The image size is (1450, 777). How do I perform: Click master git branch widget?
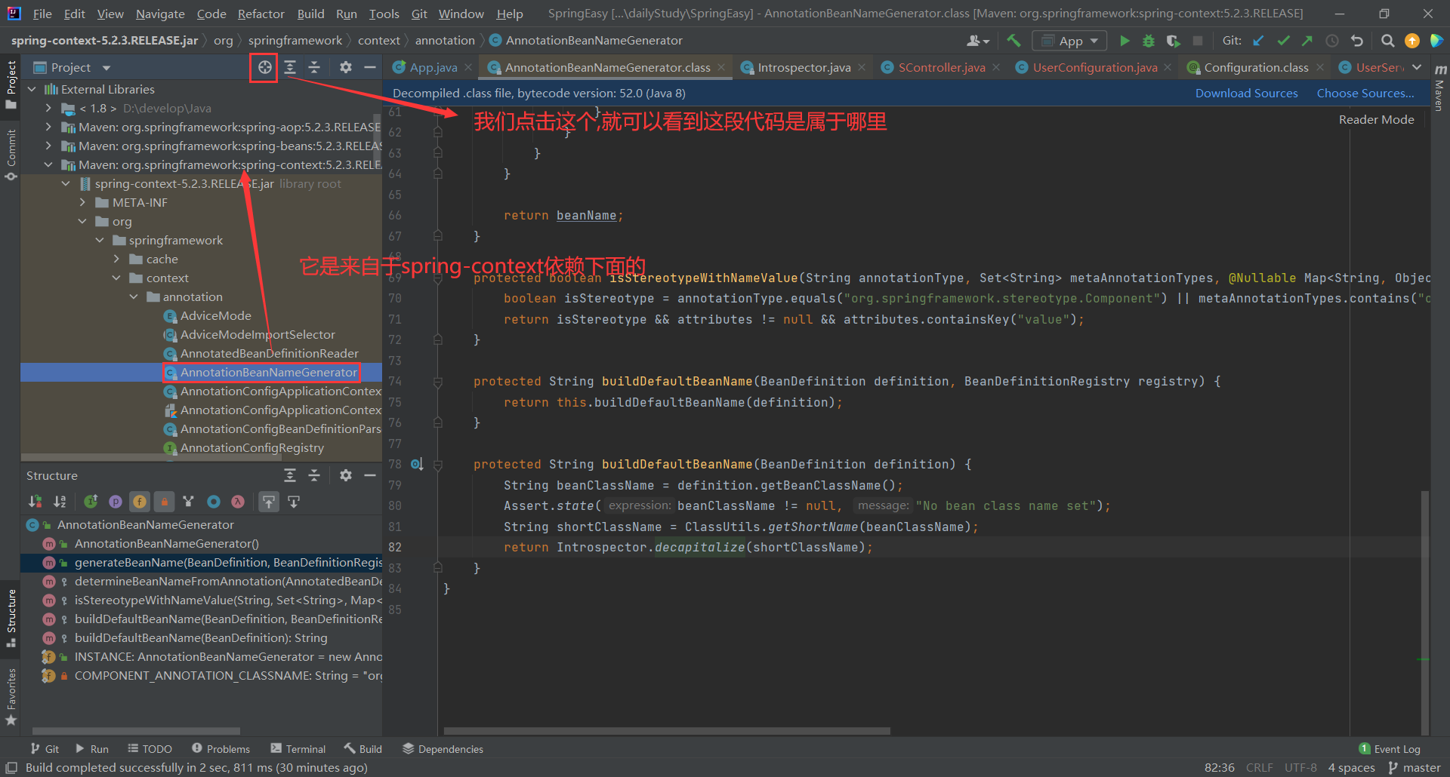[x=1415, y=767]
